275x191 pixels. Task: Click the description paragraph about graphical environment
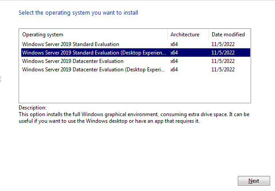coord(134,118)
